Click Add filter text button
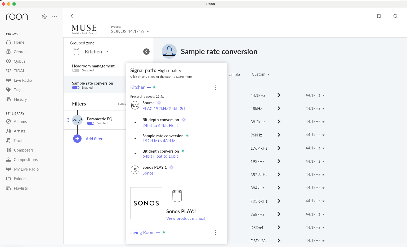This screenshot has height=247, width=407. click(94, 139)
